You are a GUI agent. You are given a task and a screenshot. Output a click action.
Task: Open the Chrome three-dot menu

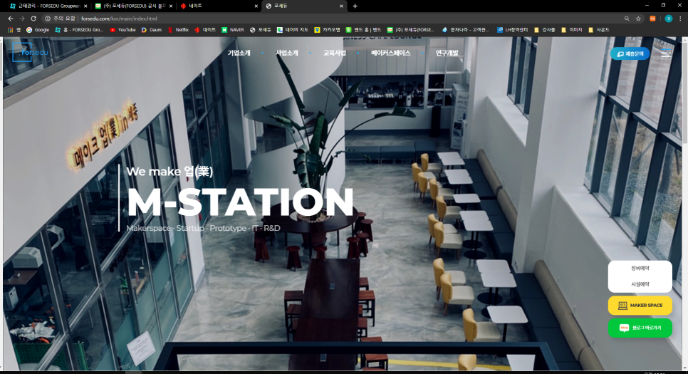coord(680,19)
